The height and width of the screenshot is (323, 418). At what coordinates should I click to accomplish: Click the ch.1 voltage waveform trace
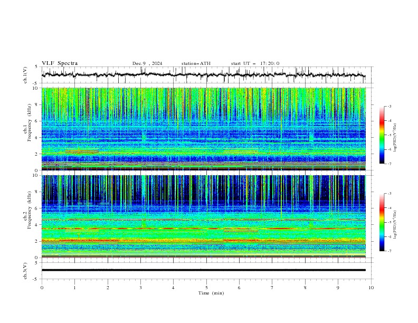[203, 74]
